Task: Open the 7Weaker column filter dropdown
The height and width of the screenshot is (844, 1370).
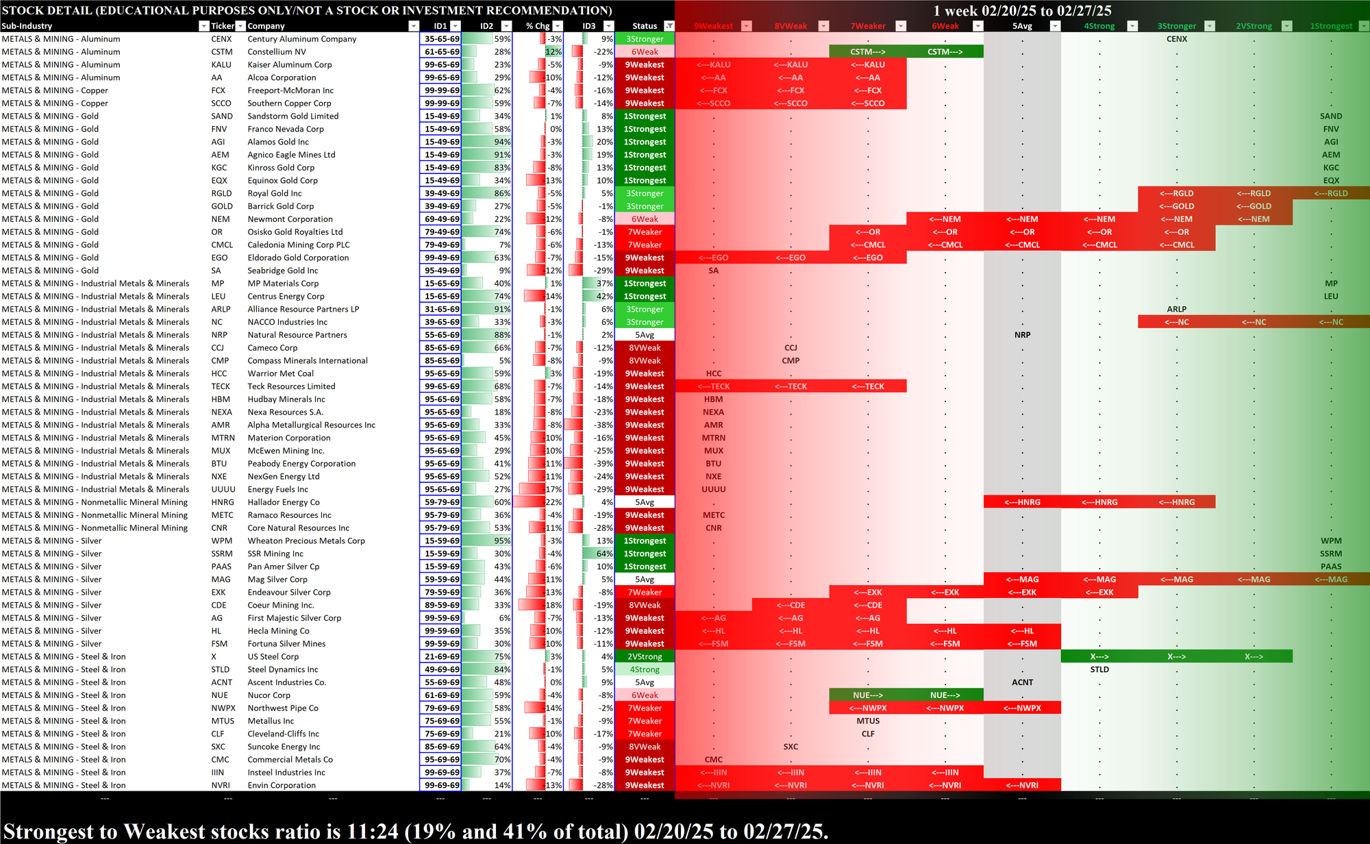Action: click(901, 26)
